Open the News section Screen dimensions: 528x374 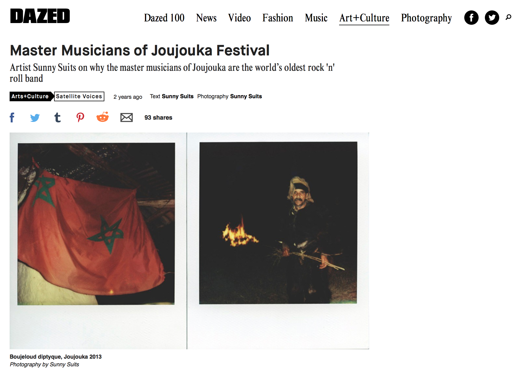(x=206, y=18)
